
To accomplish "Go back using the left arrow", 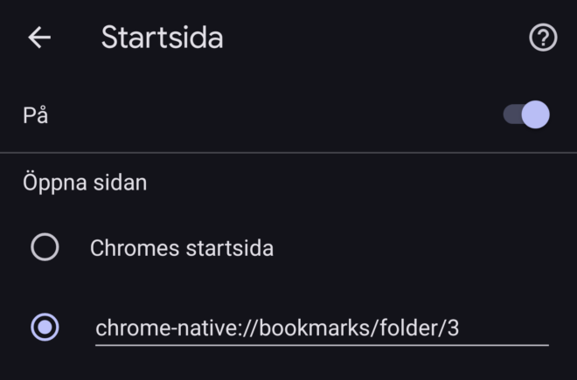I will click(39, 38).
